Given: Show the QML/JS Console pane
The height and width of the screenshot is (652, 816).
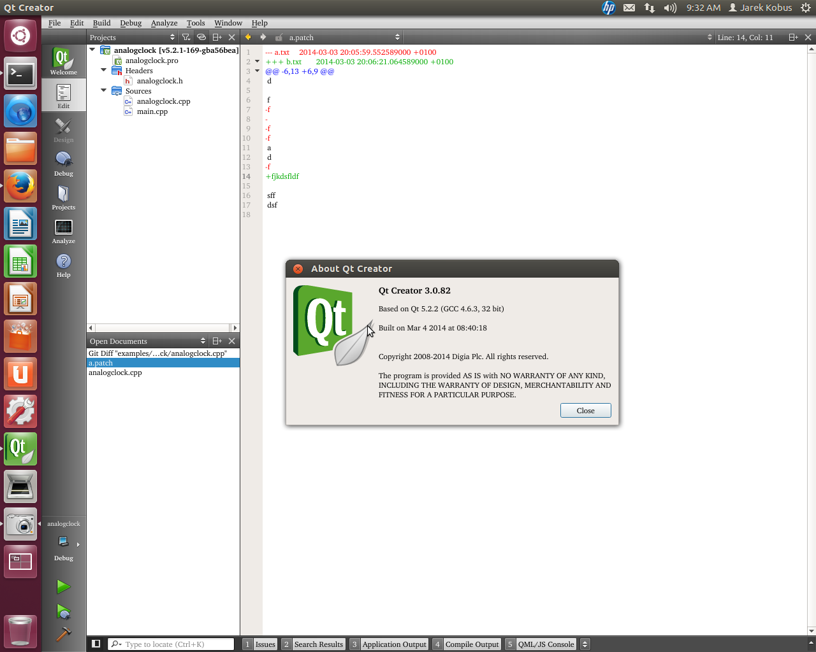Looking at the screenshot, I should [541, 644].
